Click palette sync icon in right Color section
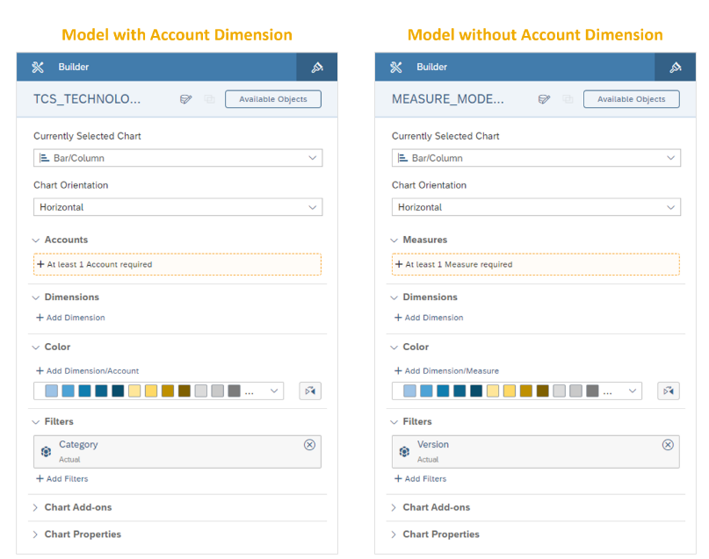 669,391
